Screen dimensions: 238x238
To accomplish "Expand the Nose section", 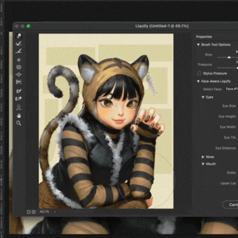I will pyautogui.click(x=203, y=157).
